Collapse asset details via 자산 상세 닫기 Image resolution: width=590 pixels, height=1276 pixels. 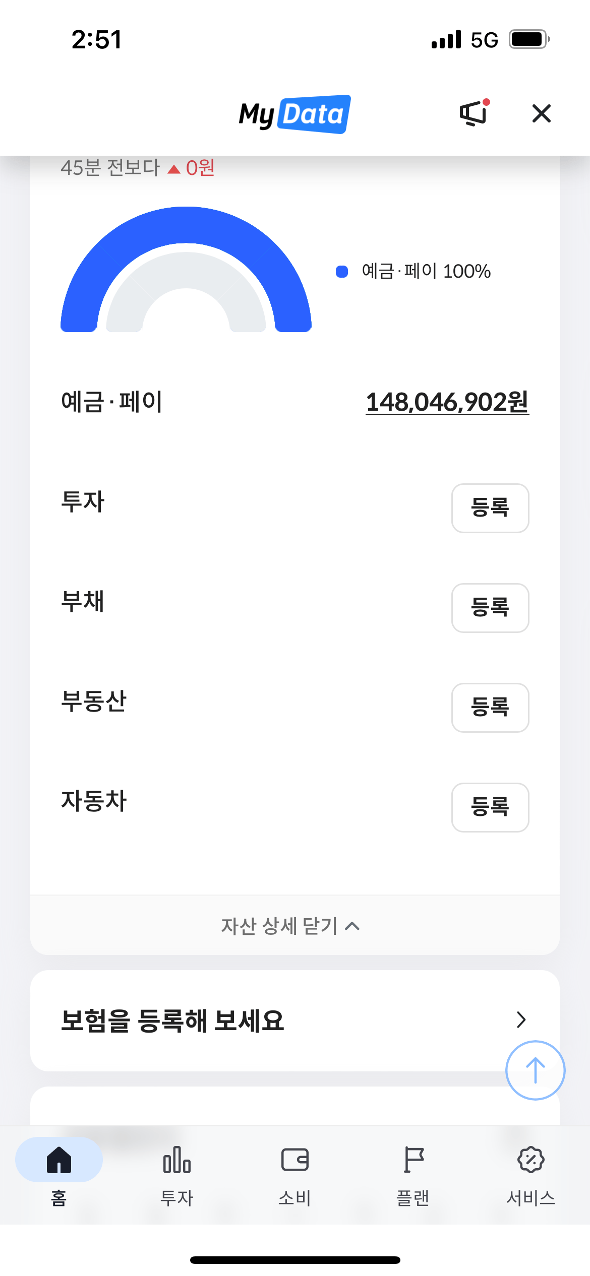[x=290, y=926]
